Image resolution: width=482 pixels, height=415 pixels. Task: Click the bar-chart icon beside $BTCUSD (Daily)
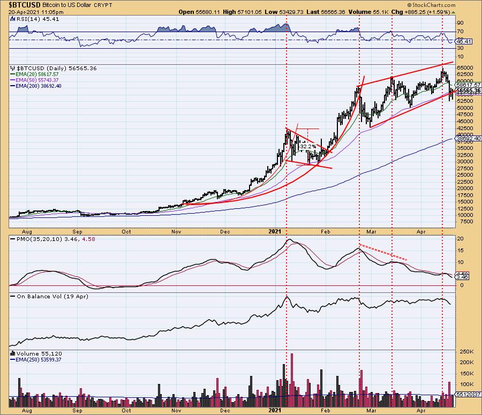pos(13,68)
